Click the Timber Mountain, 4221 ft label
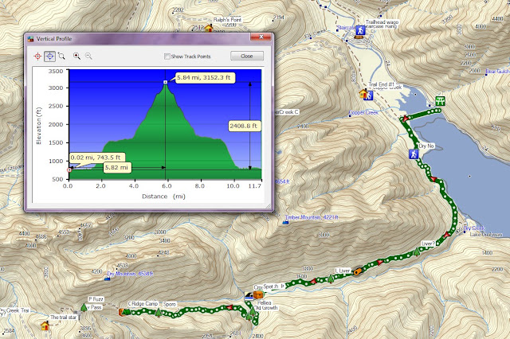This screenshot has height=339, width=510. [x=312, y=217]
